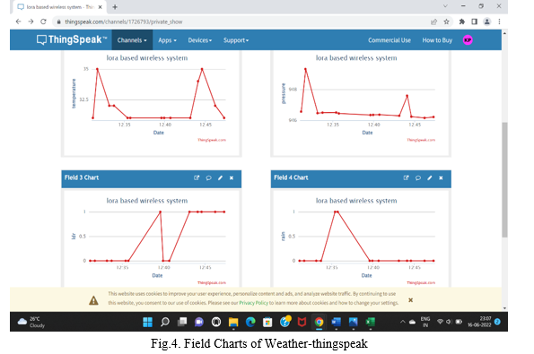
Task: Open Chrome extensions puzzle icon
Action: [x=462, y=22]
